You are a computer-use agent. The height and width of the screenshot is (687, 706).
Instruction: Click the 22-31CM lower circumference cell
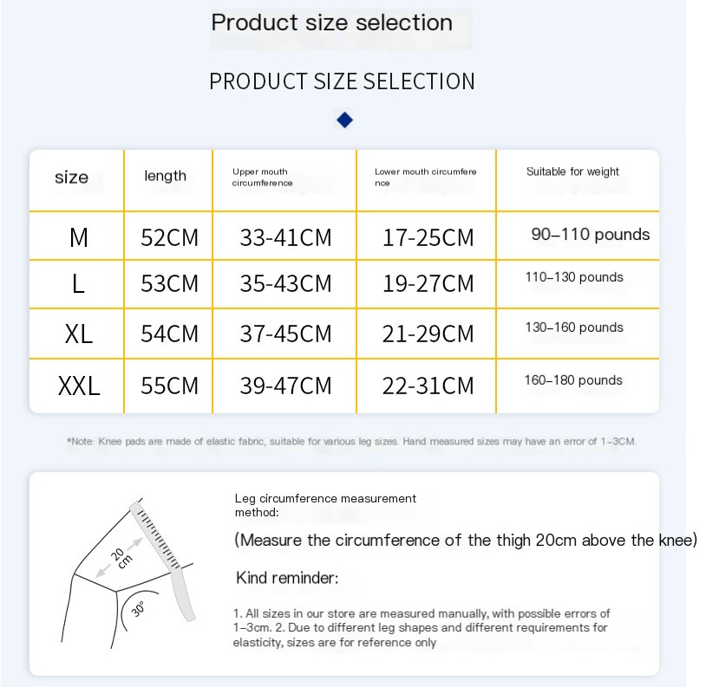(x=428, y=386)
